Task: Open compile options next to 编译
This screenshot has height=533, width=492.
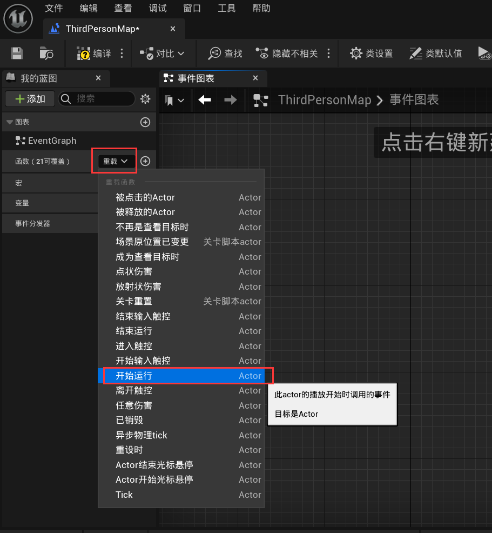Action: [122, 54]
